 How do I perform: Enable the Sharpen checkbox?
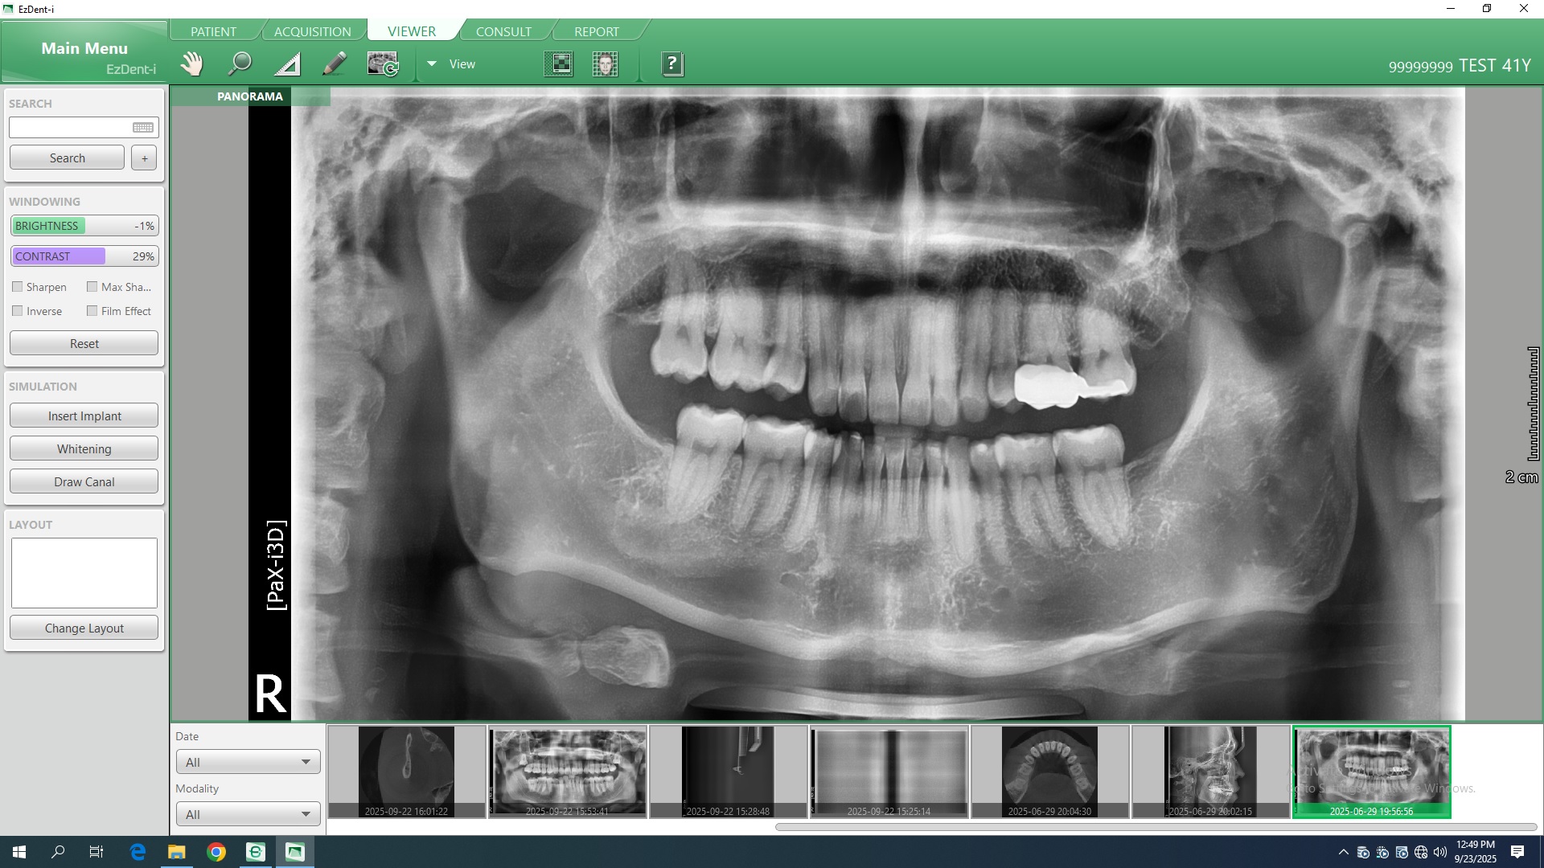pos(18,286)
